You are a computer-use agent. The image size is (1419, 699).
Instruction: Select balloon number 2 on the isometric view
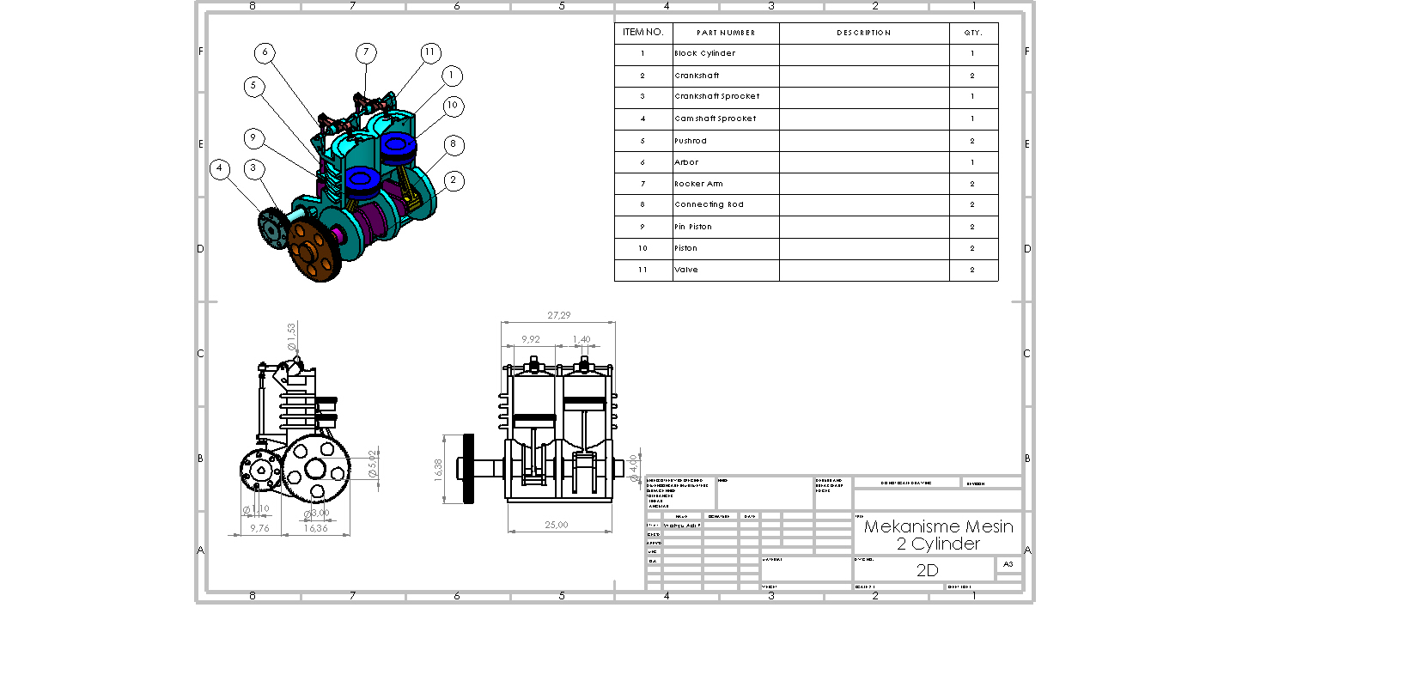pyautogui.click(x=454, y=180)
